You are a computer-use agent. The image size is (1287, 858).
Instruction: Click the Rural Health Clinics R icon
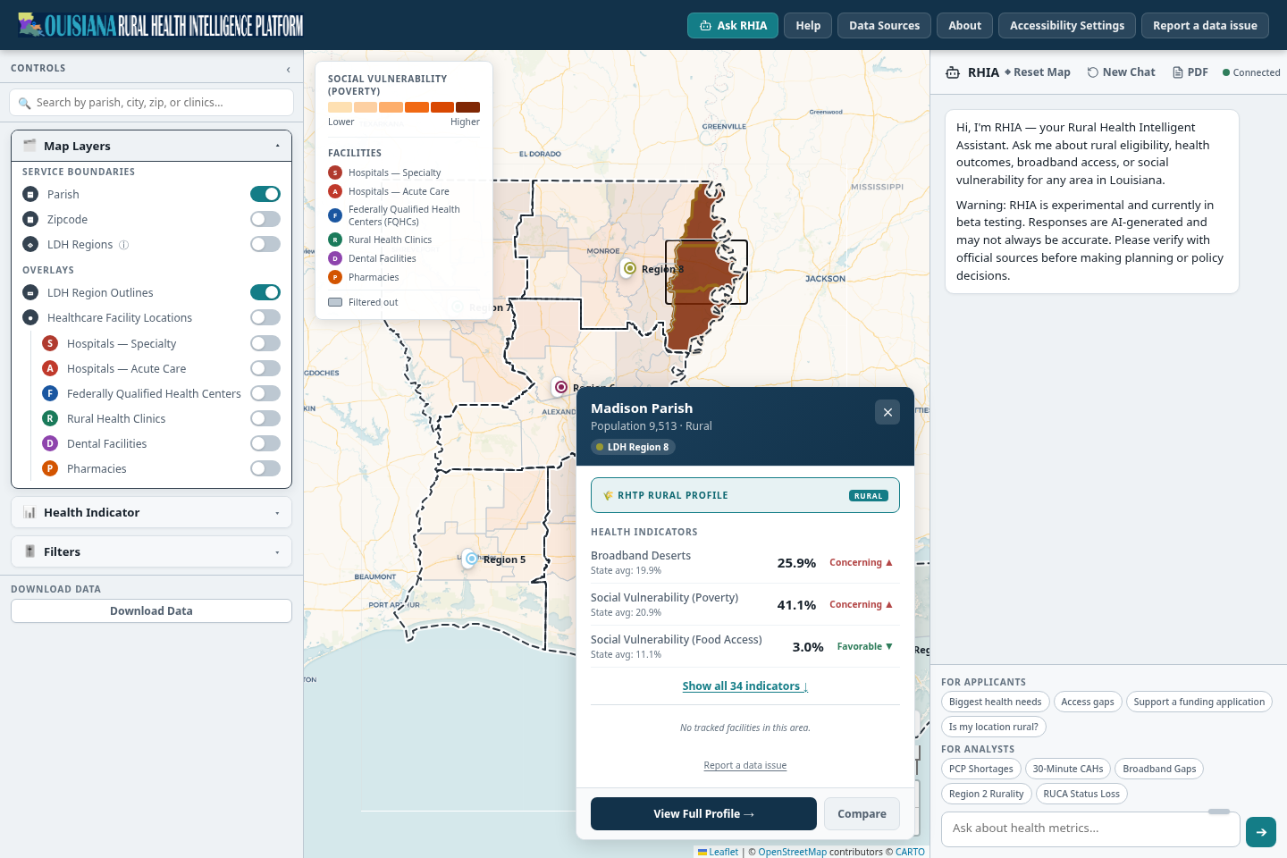[50, 418]
